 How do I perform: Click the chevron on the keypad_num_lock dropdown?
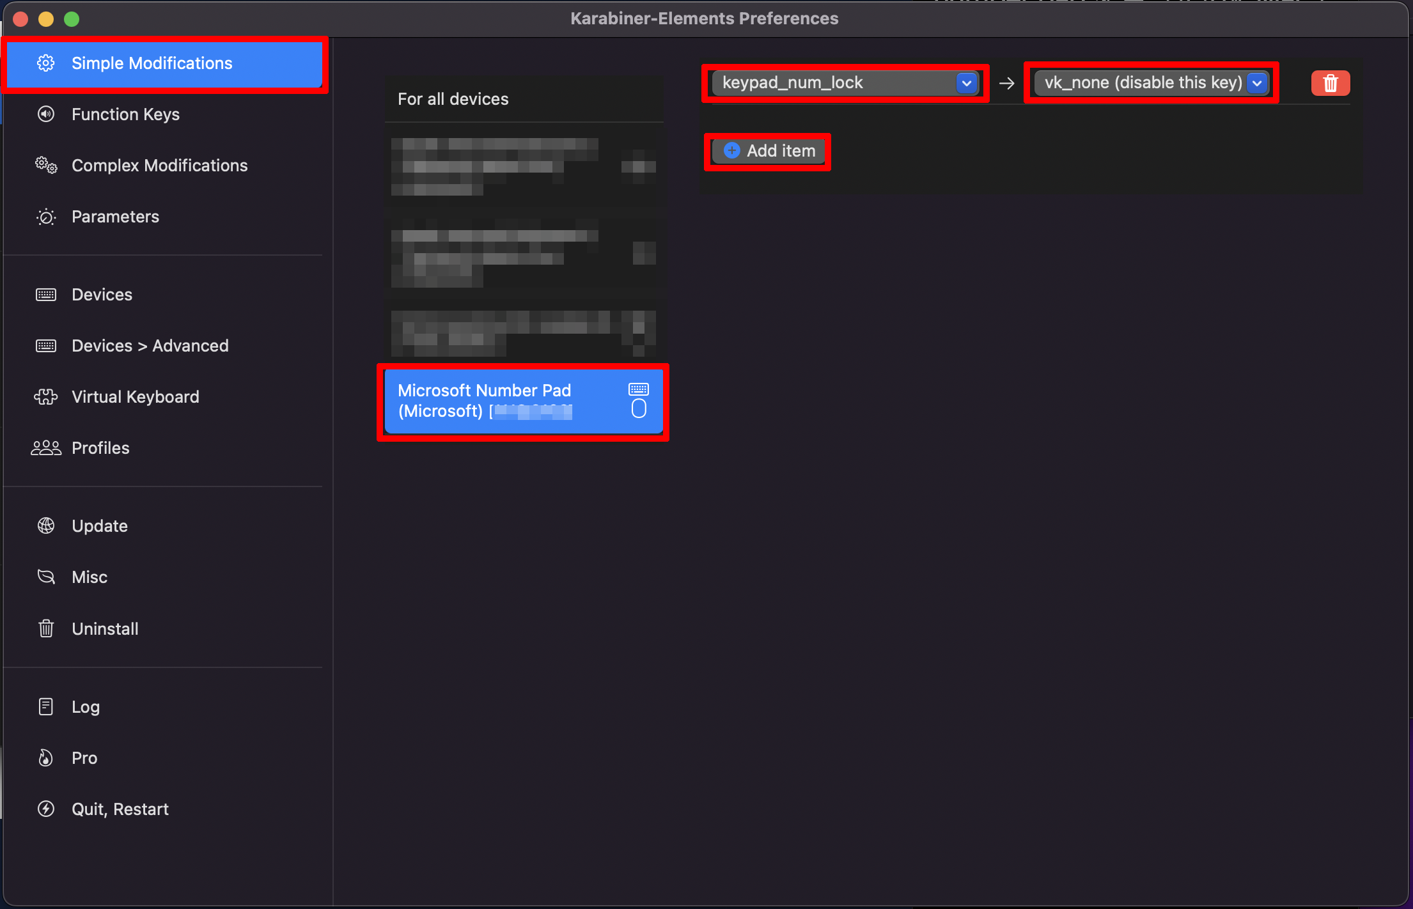[x=967, y=83]
